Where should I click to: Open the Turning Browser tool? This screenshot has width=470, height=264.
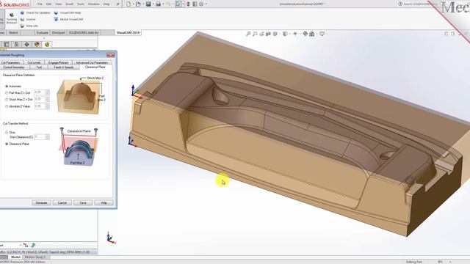click(12, 18)
